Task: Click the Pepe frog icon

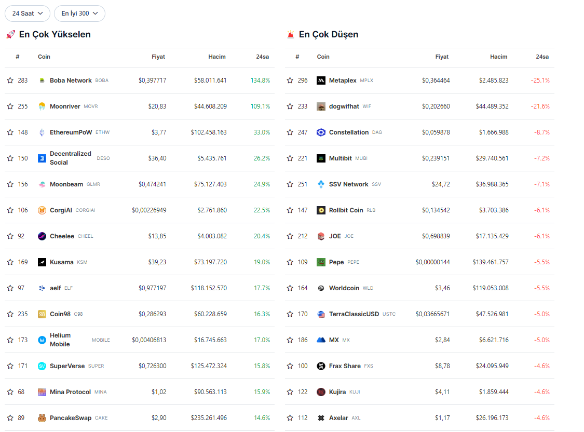Action: tap(321, 262)
